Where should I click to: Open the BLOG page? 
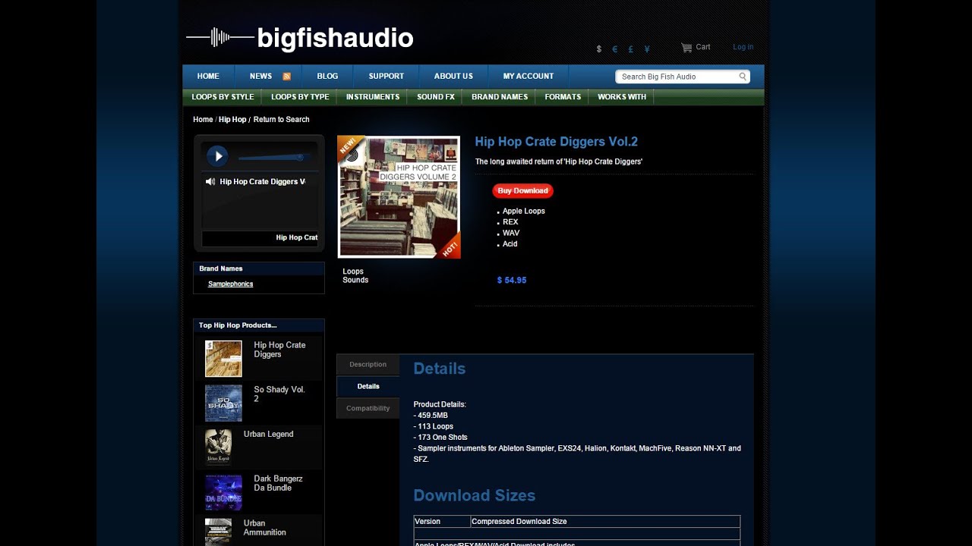[327, 76]
